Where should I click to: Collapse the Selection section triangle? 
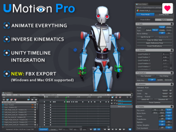[x=137, y=84]
